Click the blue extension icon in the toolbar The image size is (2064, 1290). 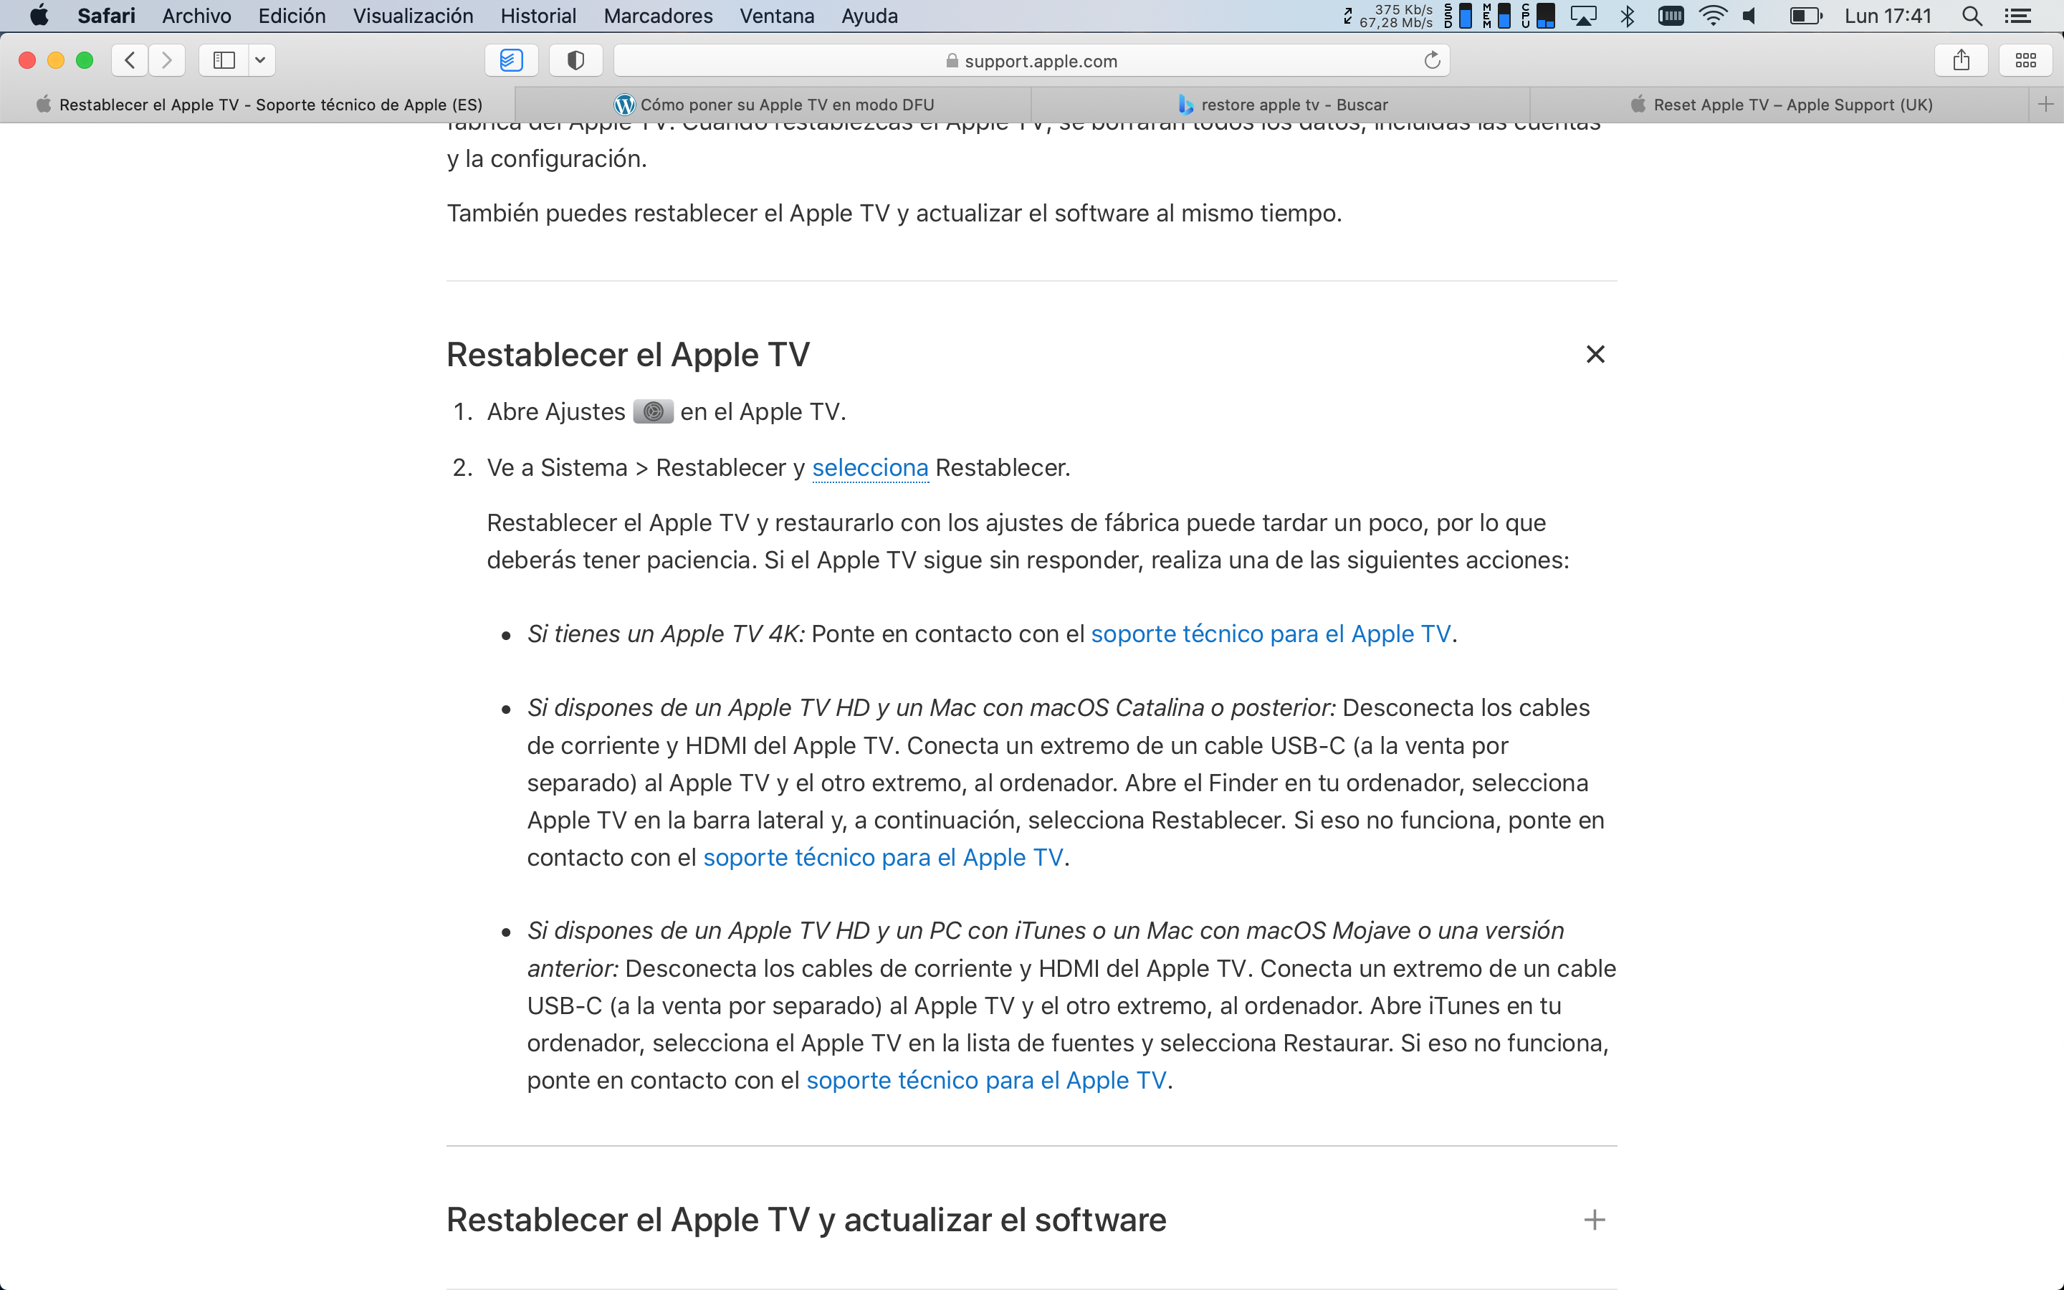[511, 61]
